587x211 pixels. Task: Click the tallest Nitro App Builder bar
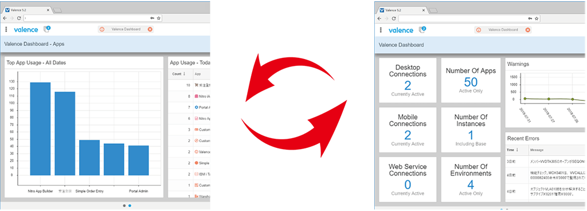41,128
